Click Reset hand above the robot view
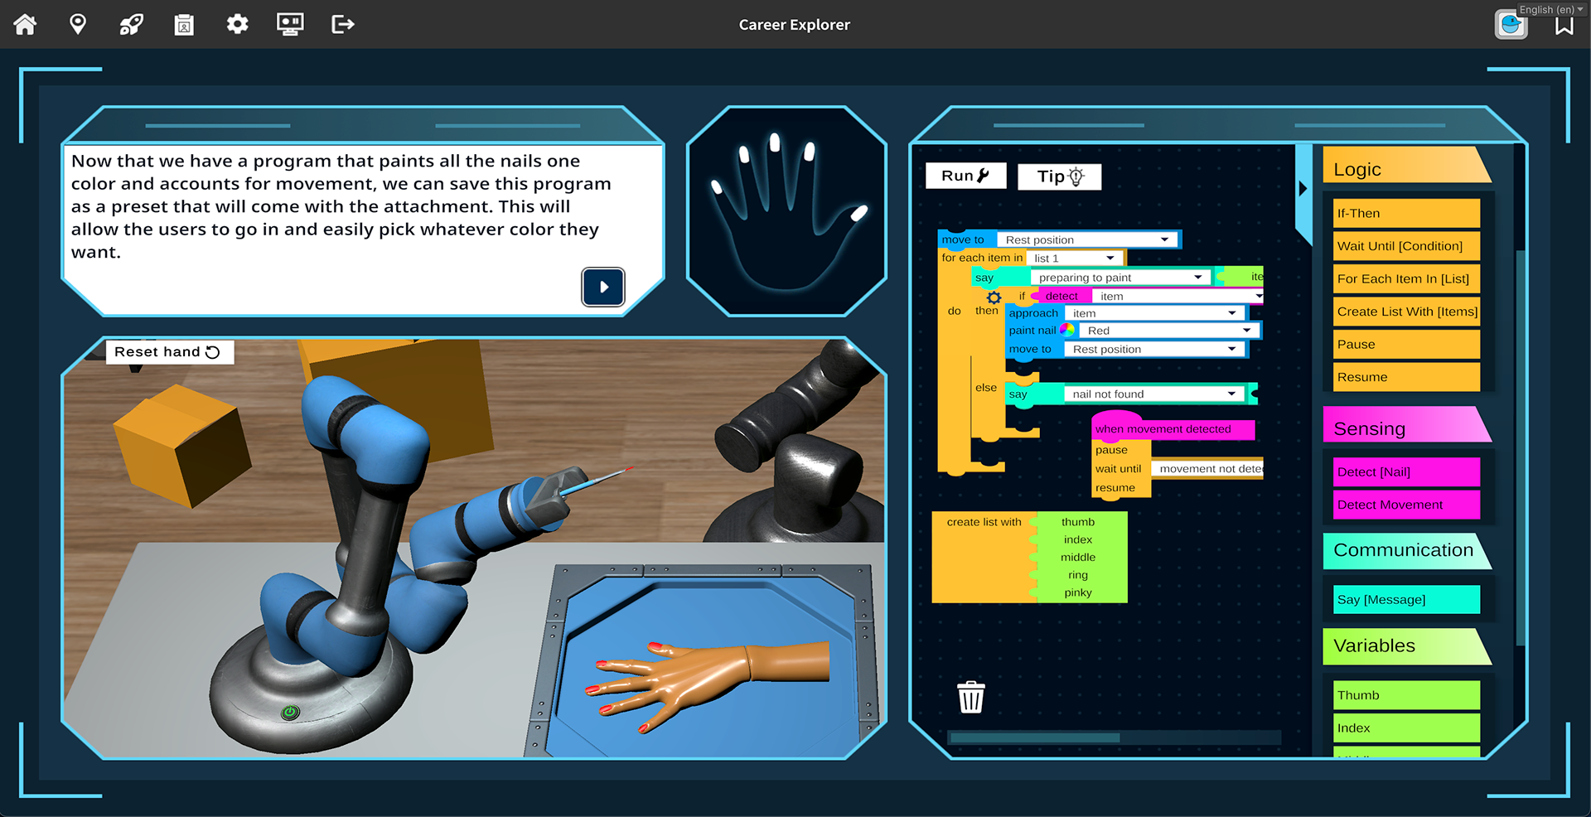 click(x=169, y=351)
